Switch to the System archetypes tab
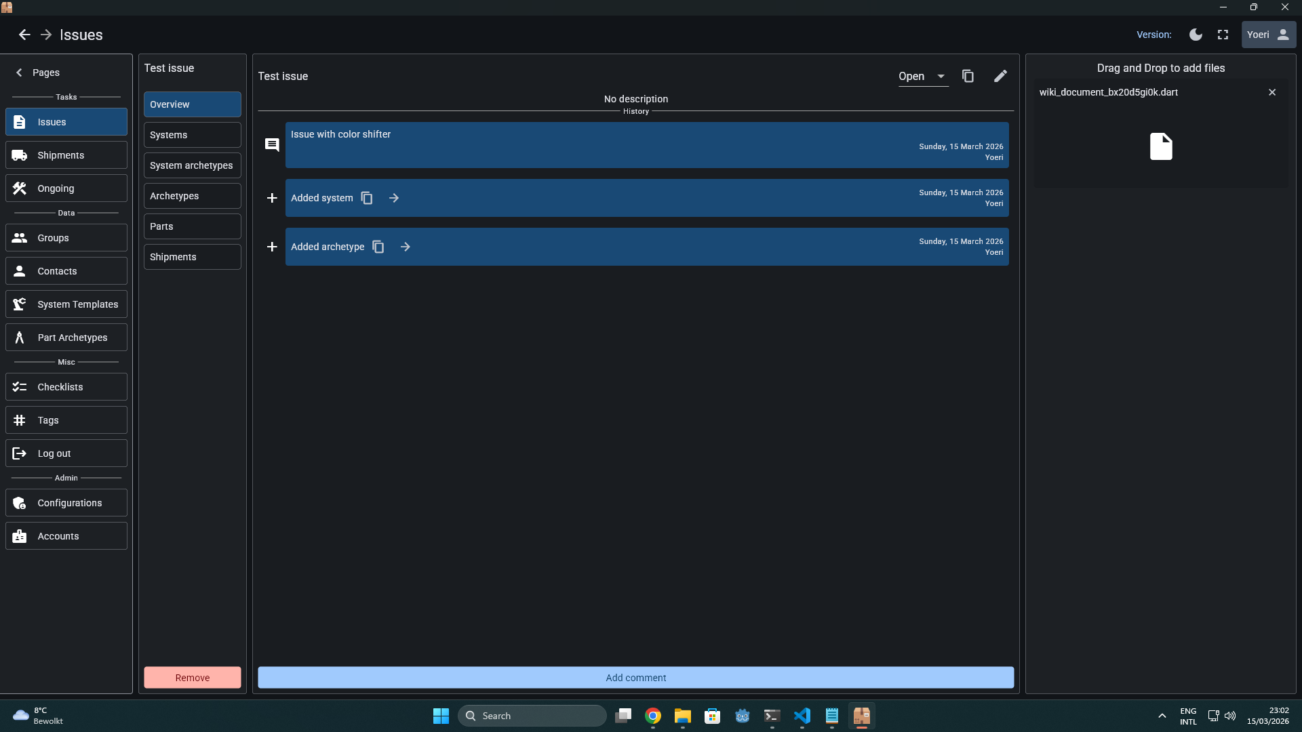 [x=192, y=165]
